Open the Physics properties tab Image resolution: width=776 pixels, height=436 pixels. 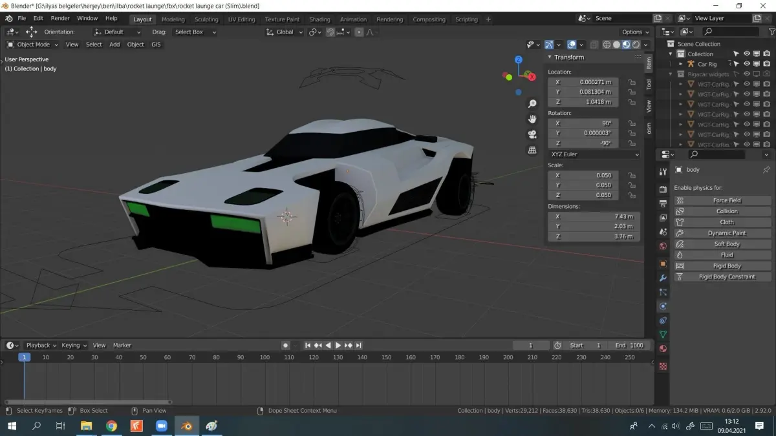663,306
